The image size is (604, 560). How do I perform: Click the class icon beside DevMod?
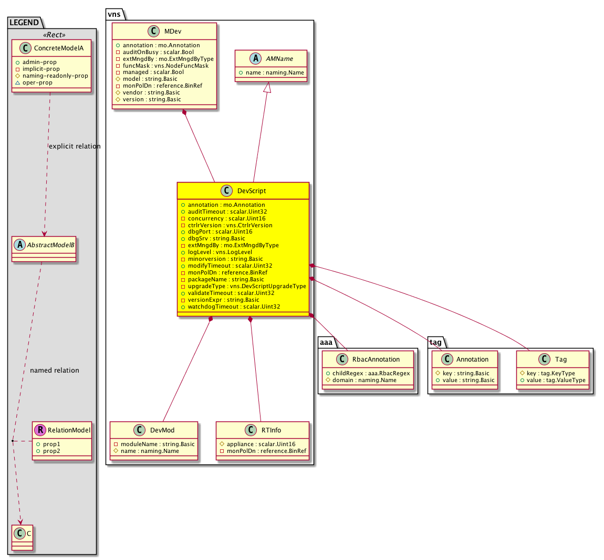click(139, 430)
